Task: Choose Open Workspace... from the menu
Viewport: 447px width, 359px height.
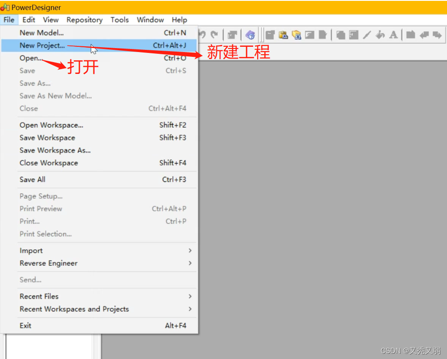Action: [99, 125]
